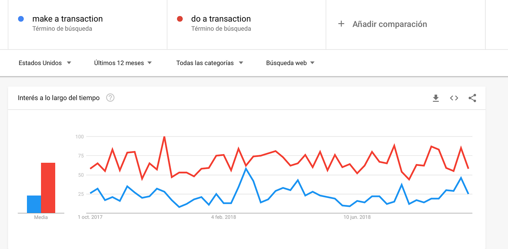Open the help question mark icon
This screenshot has width=508, height=249.
click(110, 98)
